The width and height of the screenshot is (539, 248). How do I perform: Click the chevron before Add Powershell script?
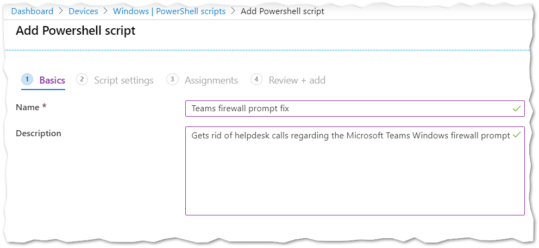233,11
